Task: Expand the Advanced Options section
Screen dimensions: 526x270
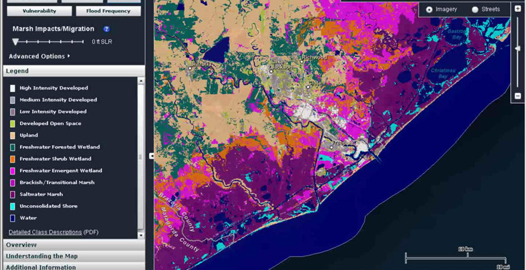Action: tap(40, 56)
